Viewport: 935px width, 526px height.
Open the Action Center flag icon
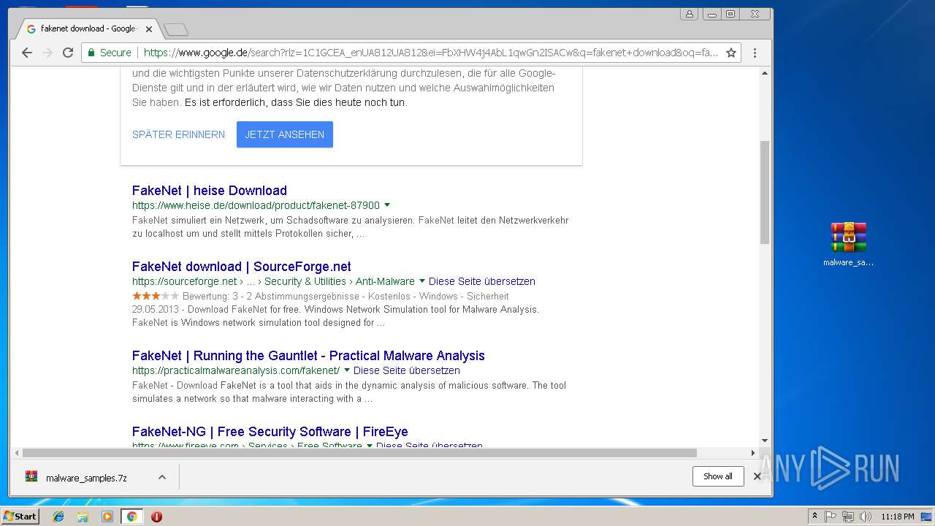(x=831, y=517)
